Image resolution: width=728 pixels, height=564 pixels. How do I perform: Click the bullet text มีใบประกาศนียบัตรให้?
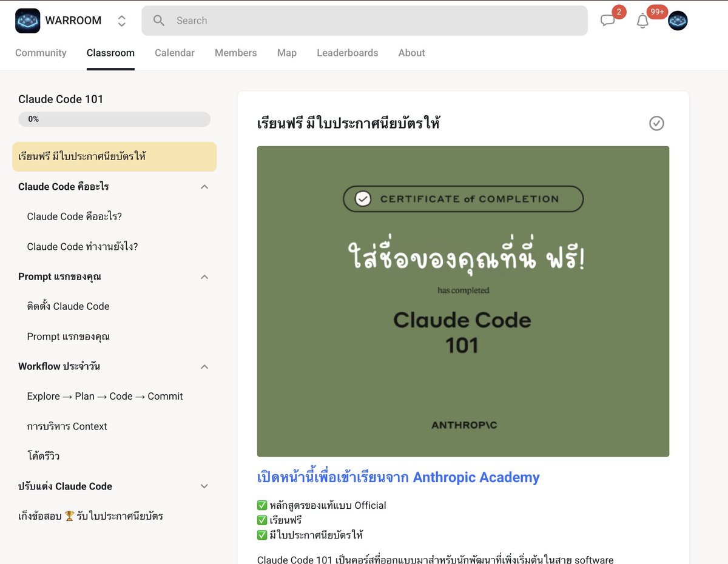(316, 535)
